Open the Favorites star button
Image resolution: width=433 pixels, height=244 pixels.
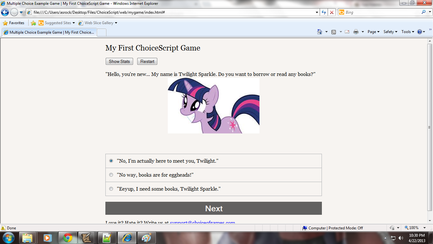[x=14, y=23]
